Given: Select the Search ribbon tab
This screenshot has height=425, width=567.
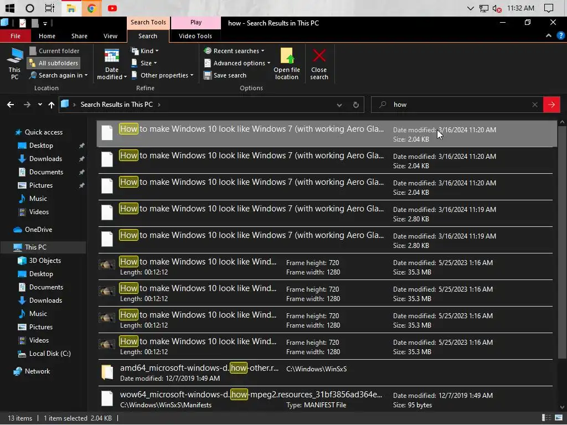Looking at the screenshot, I should point(147,36).
